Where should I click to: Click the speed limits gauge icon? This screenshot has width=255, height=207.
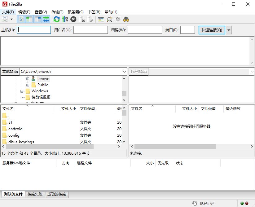195,203
